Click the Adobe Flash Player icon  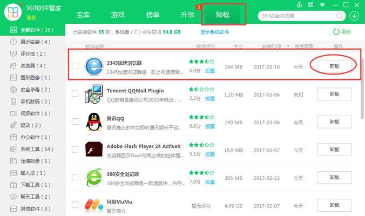coord(94,150)
